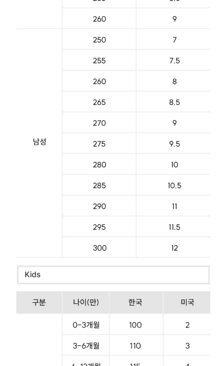Select the 270 size cell
Image resolution: width=223 pixels, height=366 pixels.
point(99,123)
